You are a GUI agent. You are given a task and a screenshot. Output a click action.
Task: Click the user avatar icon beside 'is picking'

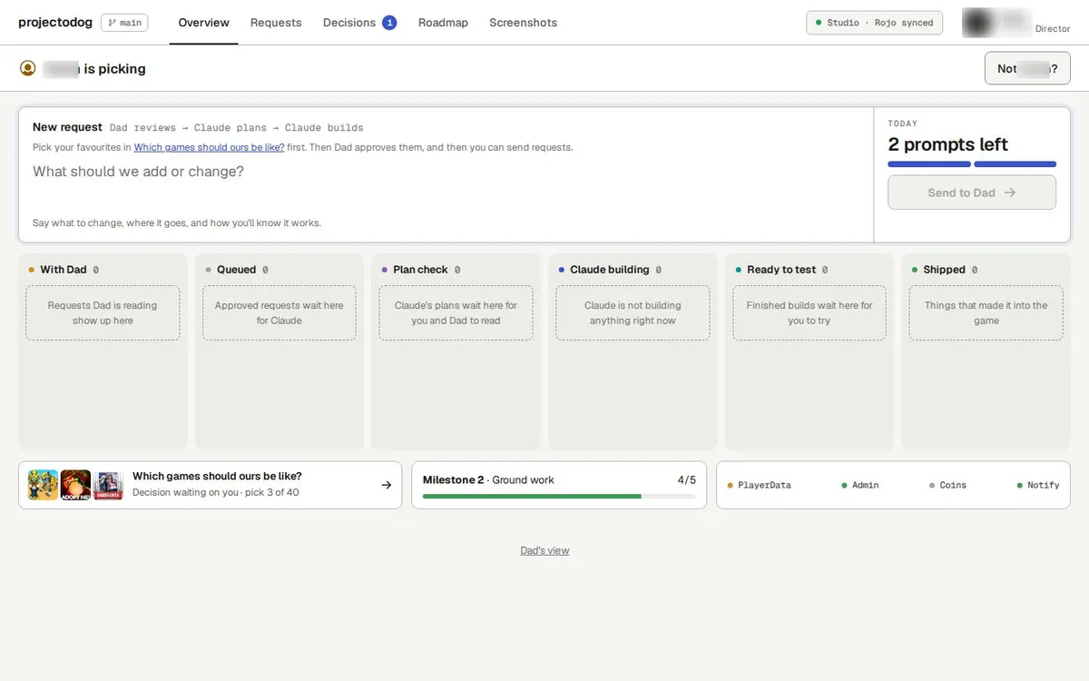28,68
